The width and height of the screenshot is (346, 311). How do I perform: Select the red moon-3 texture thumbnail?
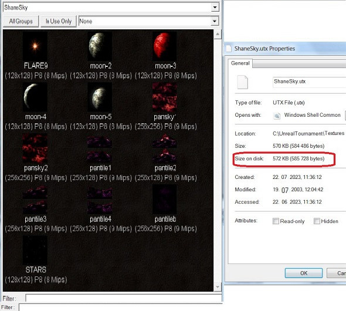(x=165, y=46)
